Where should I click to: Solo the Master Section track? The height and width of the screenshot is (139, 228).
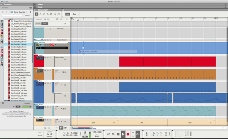click(x=48, y=40)
